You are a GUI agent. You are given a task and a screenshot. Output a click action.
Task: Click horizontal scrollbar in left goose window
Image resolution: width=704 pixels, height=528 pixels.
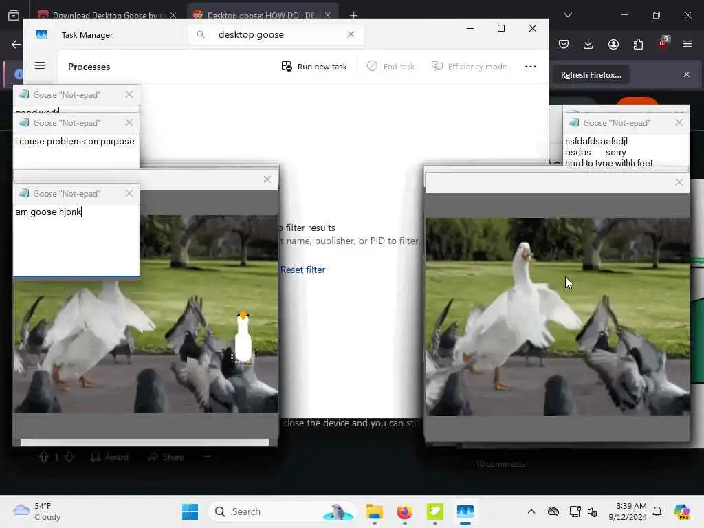(x=144, y=443)
